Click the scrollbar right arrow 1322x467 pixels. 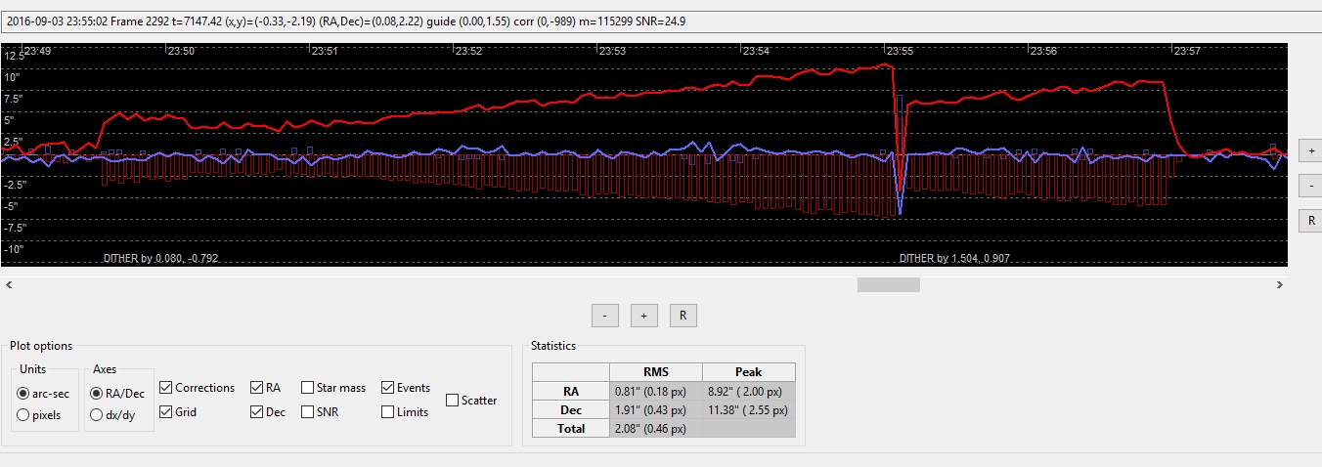1281,284
